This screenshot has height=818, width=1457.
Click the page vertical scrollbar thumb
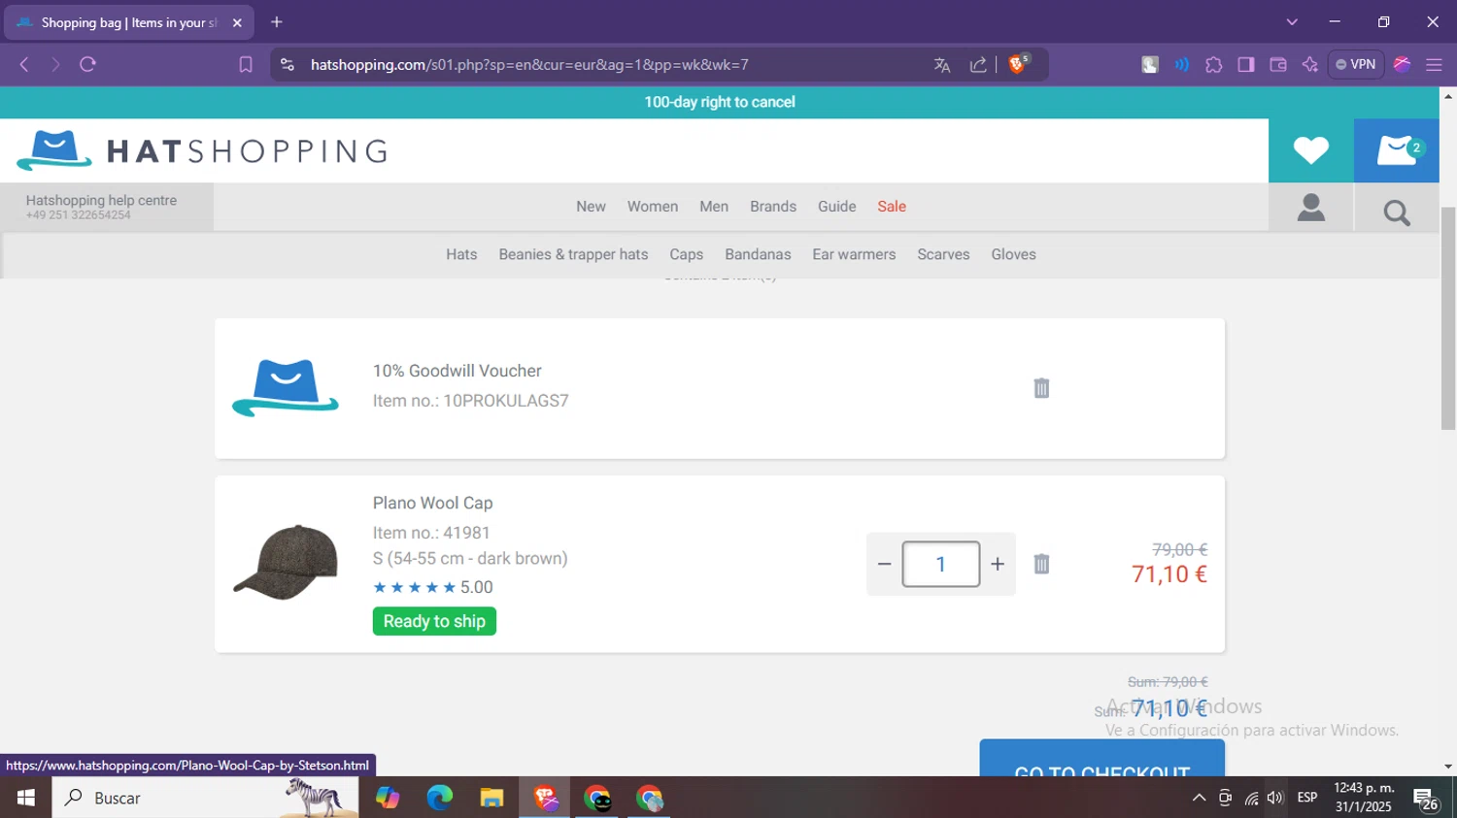1448,318
